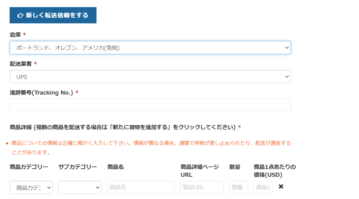This screenshot has width=359, height=199.
Task: Click the 製品URL input field
Action: [x=202, y=187]
